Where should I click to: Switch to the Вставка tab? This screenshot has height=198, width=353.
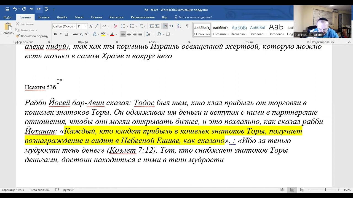tap(44, 17)
